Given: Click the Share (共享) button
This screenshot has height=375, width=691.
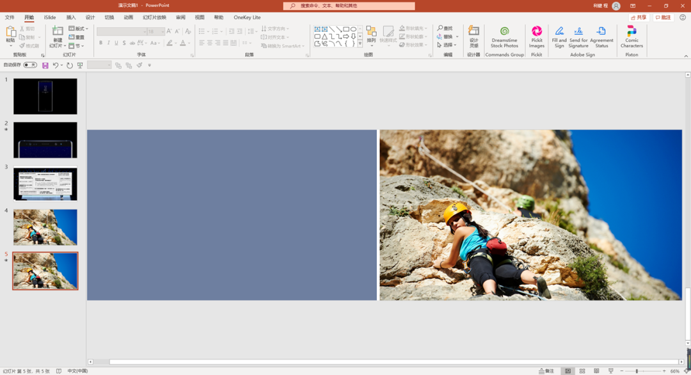Looking at the screenshot, I should pyautogui.click(x=639, y=17).
